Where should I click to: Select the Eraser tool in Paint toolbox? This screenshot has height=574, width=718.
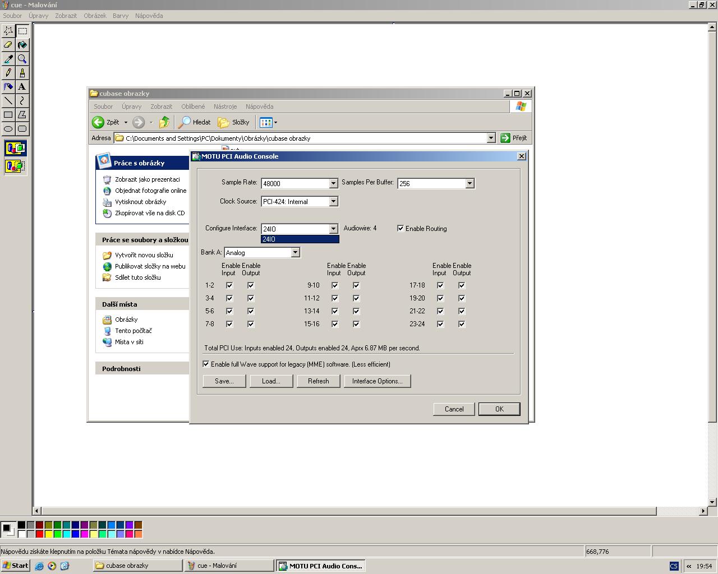pyautogui.click(x=8, y=45)
